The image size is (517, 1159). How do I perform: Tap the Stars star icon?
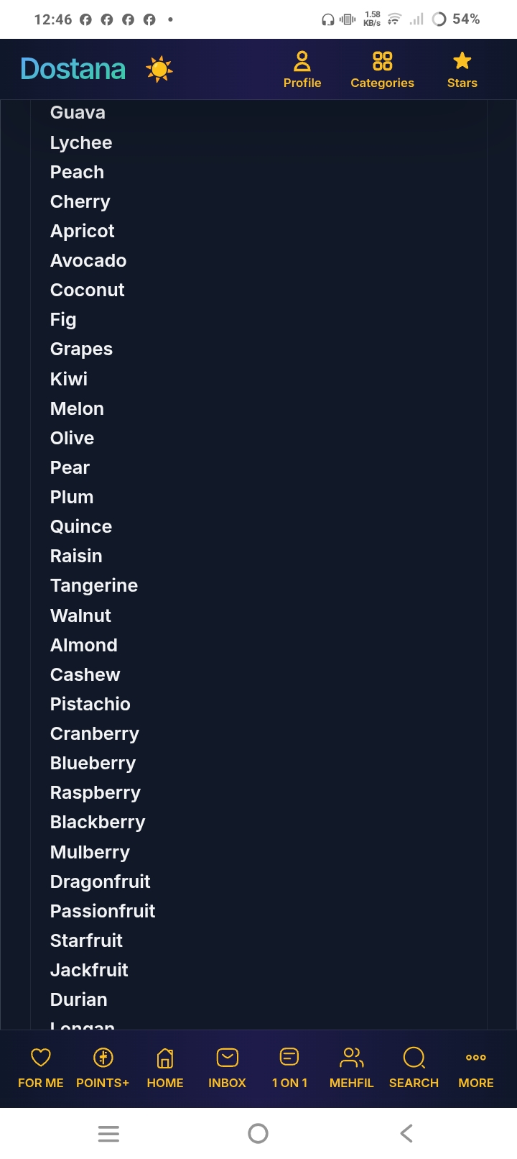coord(462,60)
